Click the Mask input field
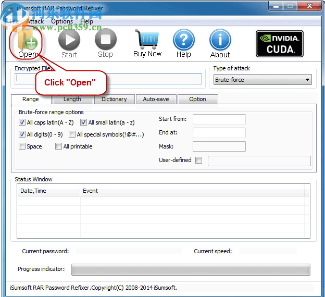This screenshot has width=325, height=297. (219, 146)
